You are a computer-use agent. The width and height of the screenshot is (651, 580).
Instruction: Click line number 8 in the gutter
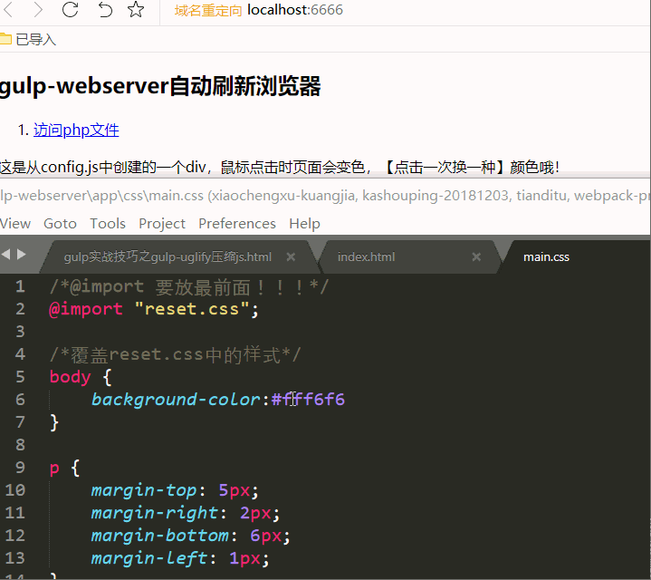click(x=20, y=445)
